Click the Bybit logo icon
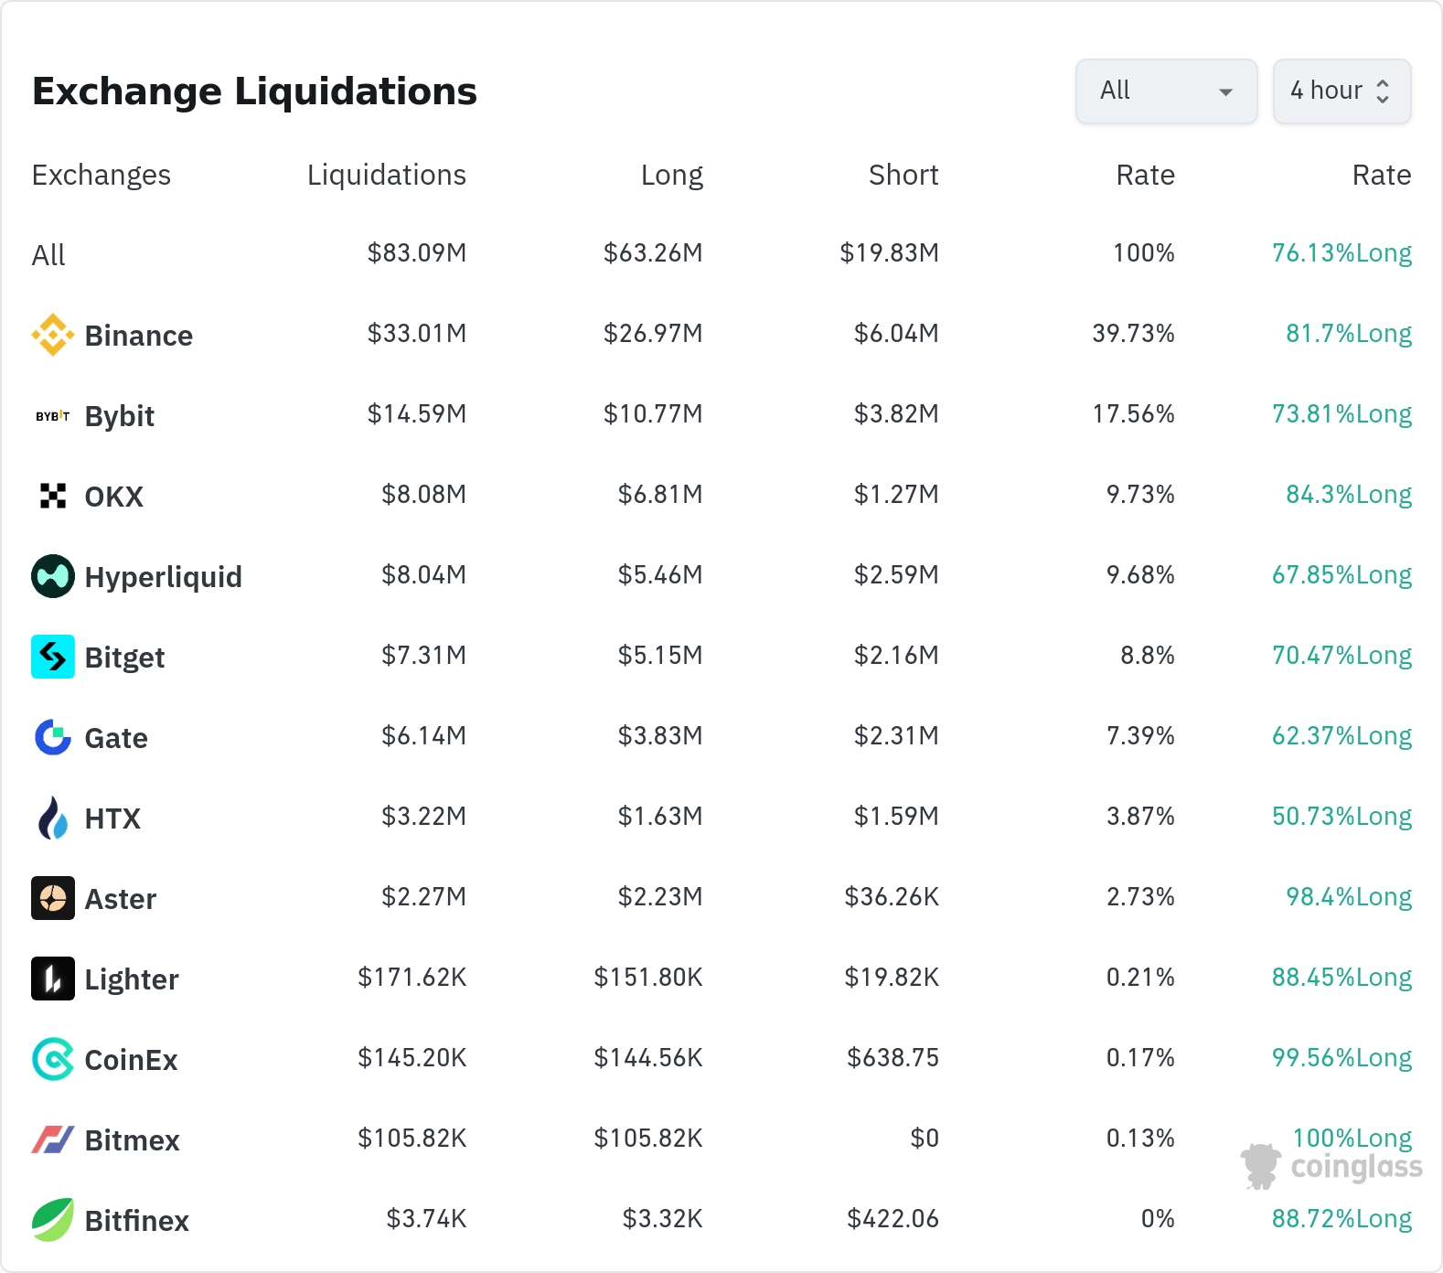Image resolution: width=1443 pixels, height=1273 pixels. [x=53, y=416]
